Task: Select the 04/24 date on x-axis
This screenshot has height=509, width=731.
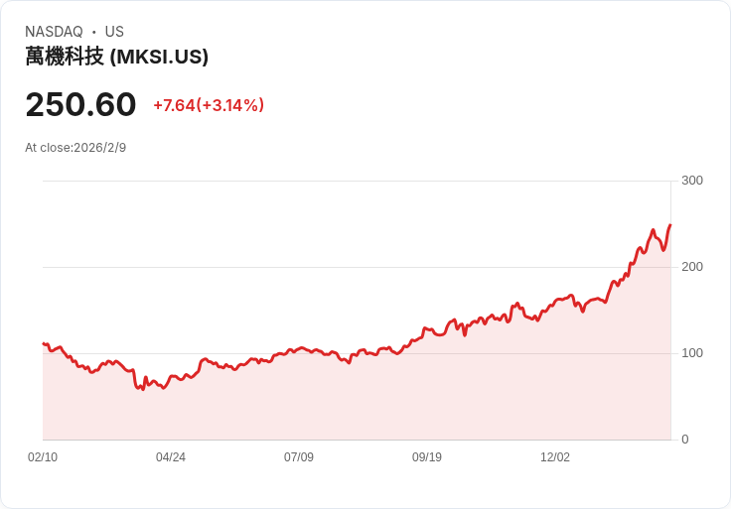Action: click(x=171, y=457)
